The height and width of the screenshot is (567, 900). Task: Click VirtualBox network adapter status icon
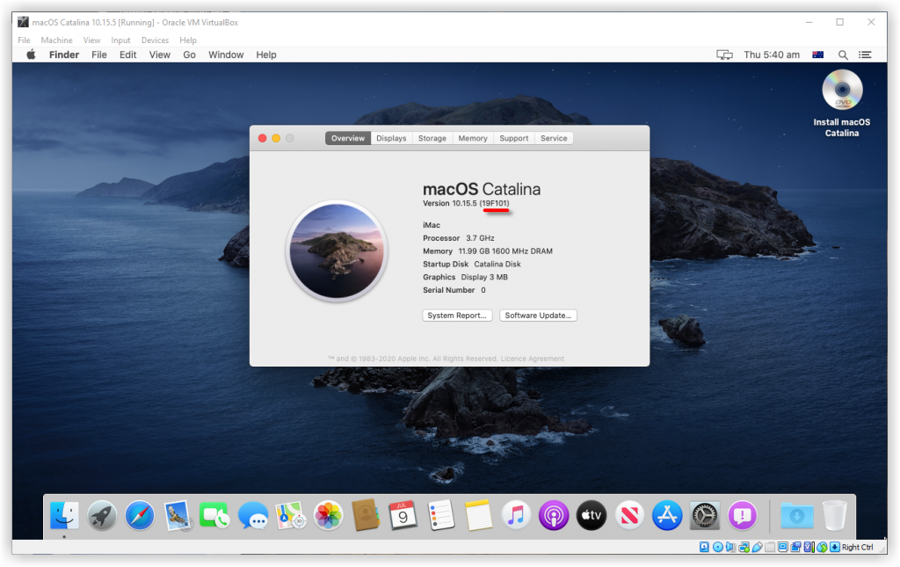point(744,547)
